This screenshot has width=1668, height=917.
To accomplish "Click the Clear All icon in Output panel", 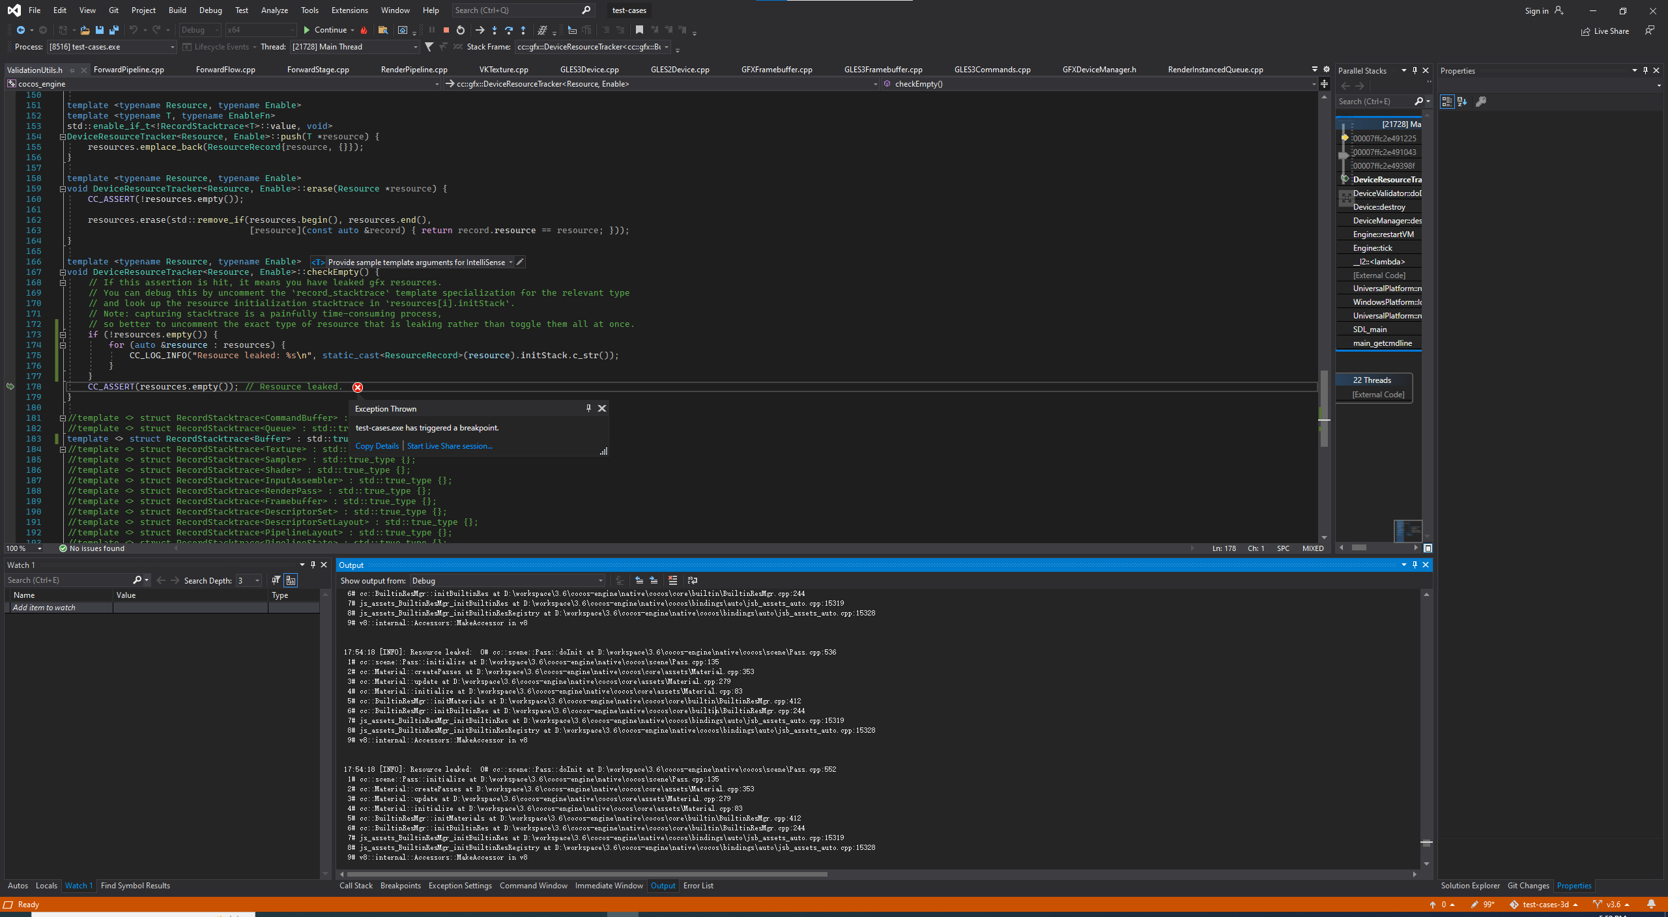I will (673, 580).
